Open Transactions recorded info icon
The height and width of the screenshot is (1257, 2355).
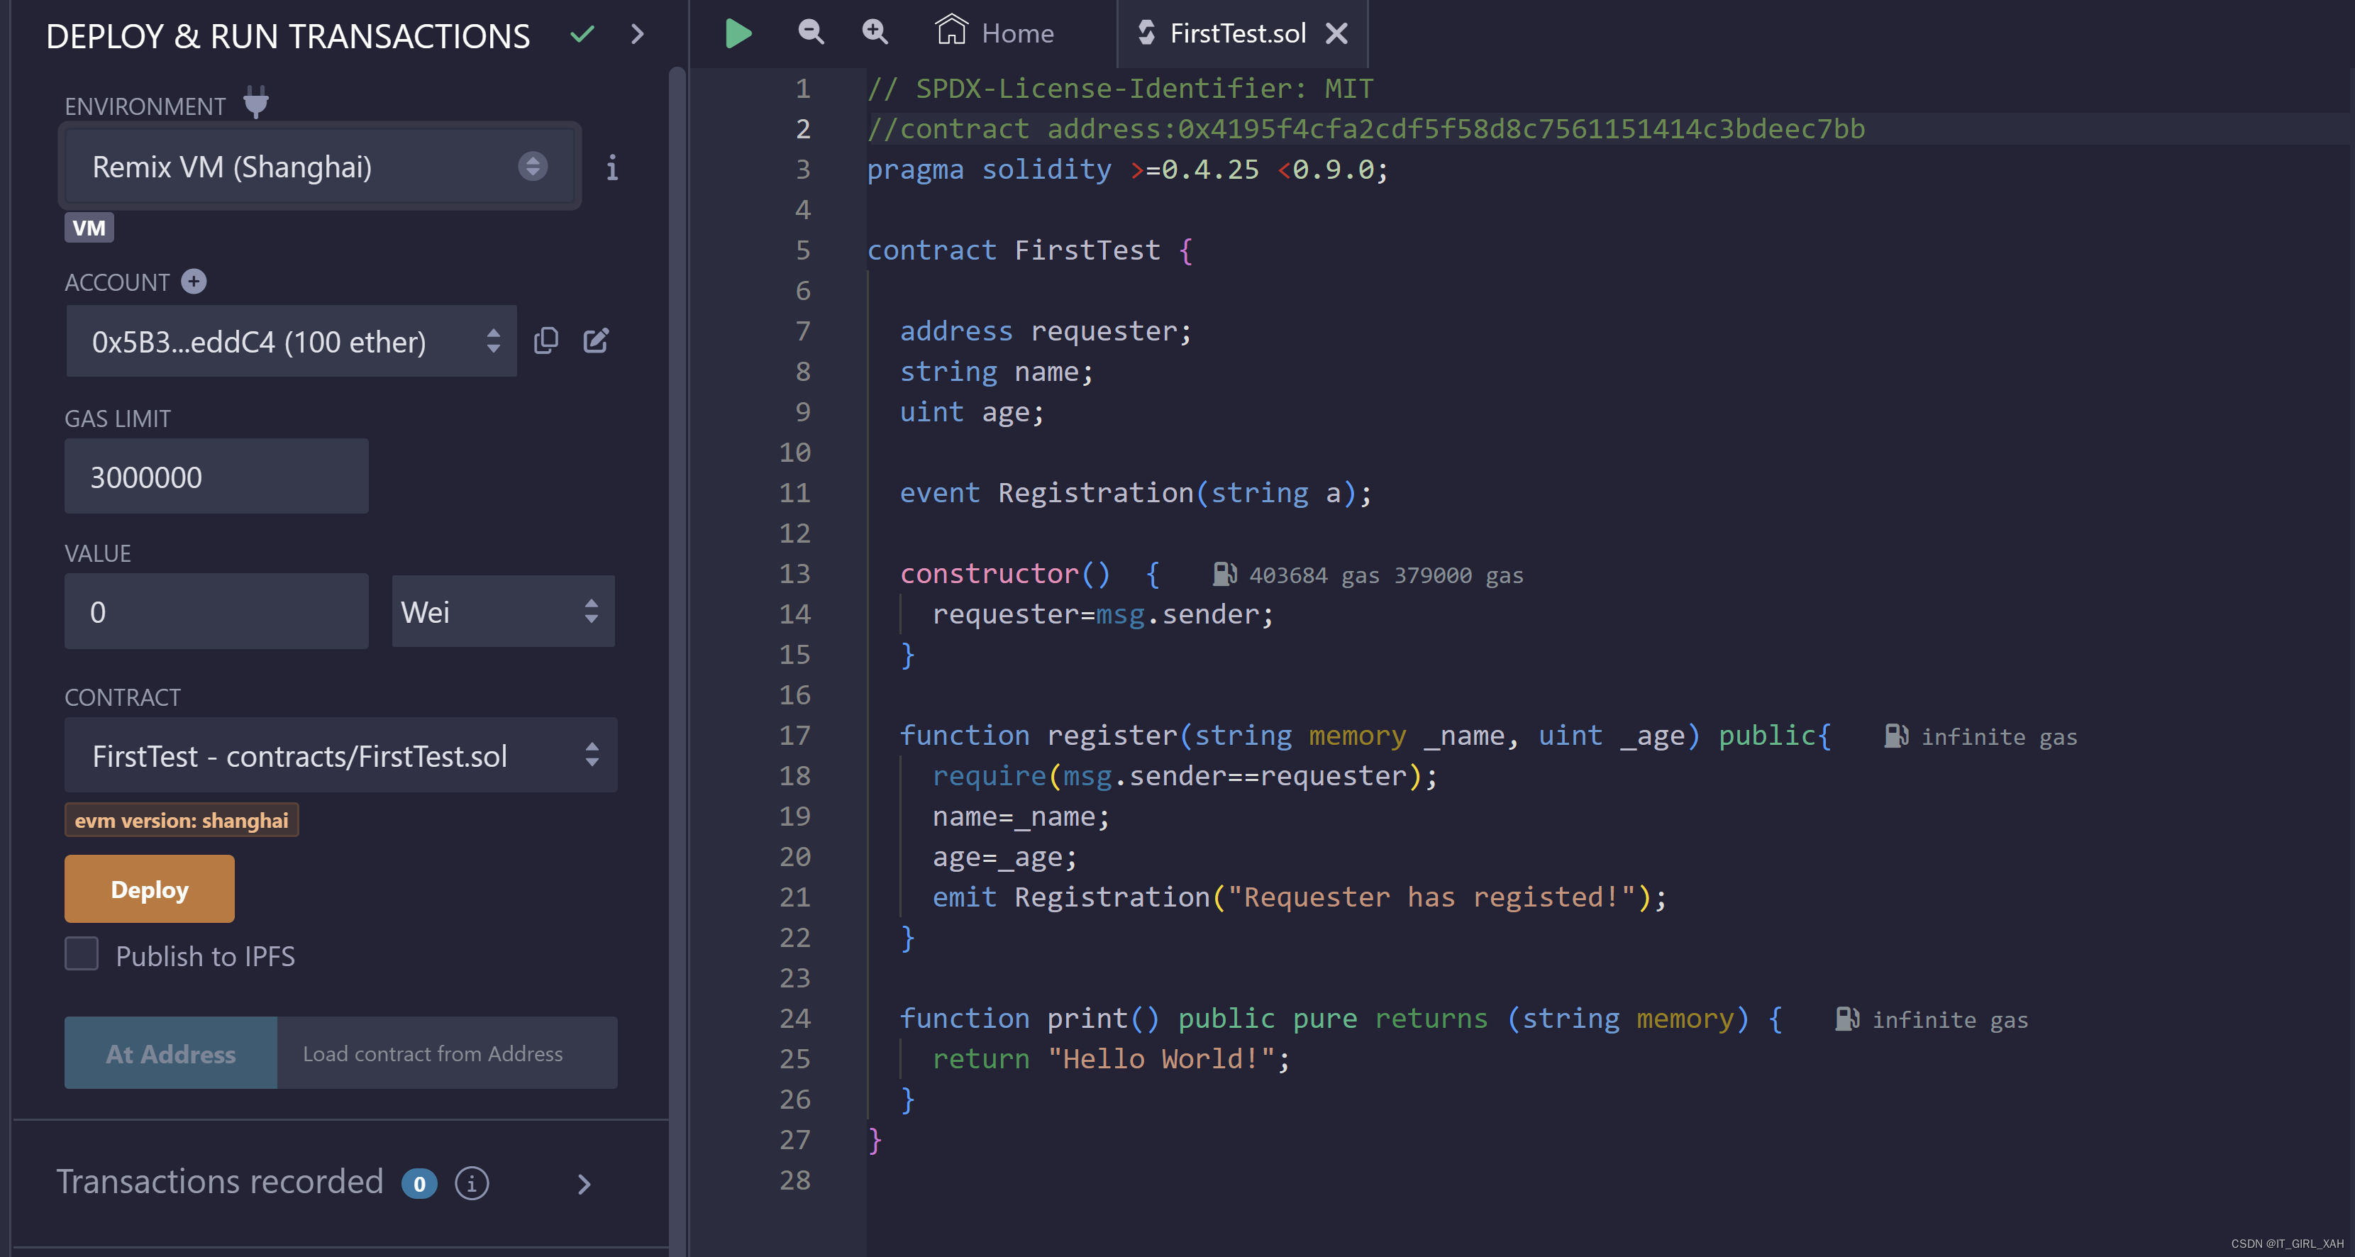pyautogui.click(x=472, y=1184)
